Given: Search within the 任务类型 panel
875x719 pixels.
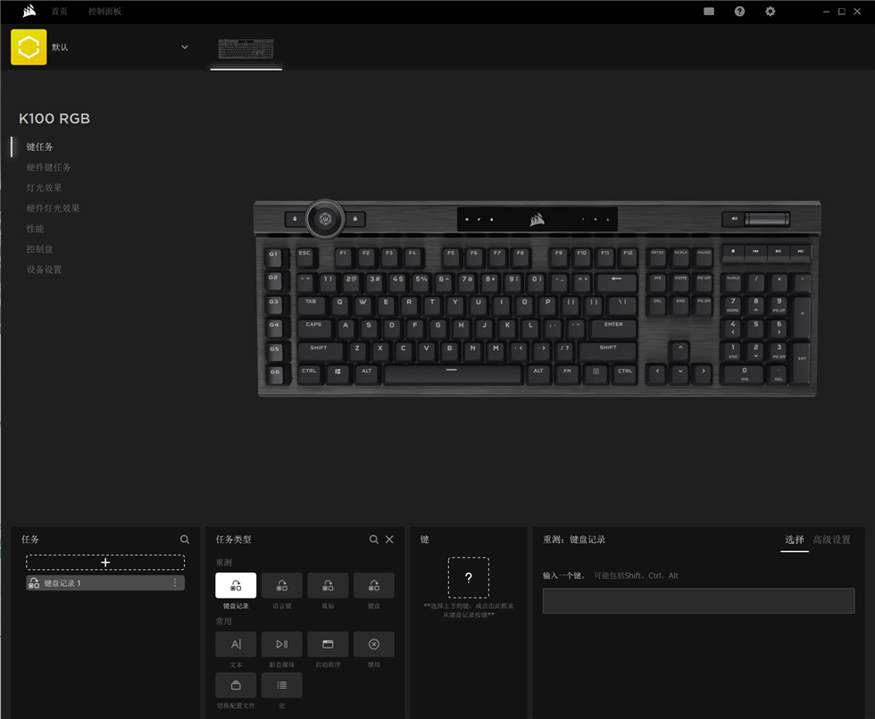Looking at the screenshot, I should coord(374,539).
